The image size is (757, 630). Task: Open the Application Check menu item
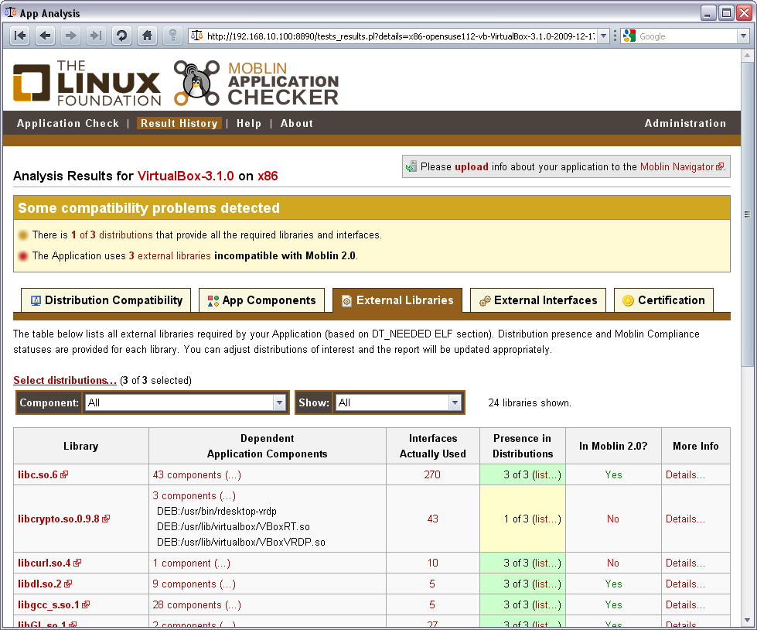coord(67,123)
